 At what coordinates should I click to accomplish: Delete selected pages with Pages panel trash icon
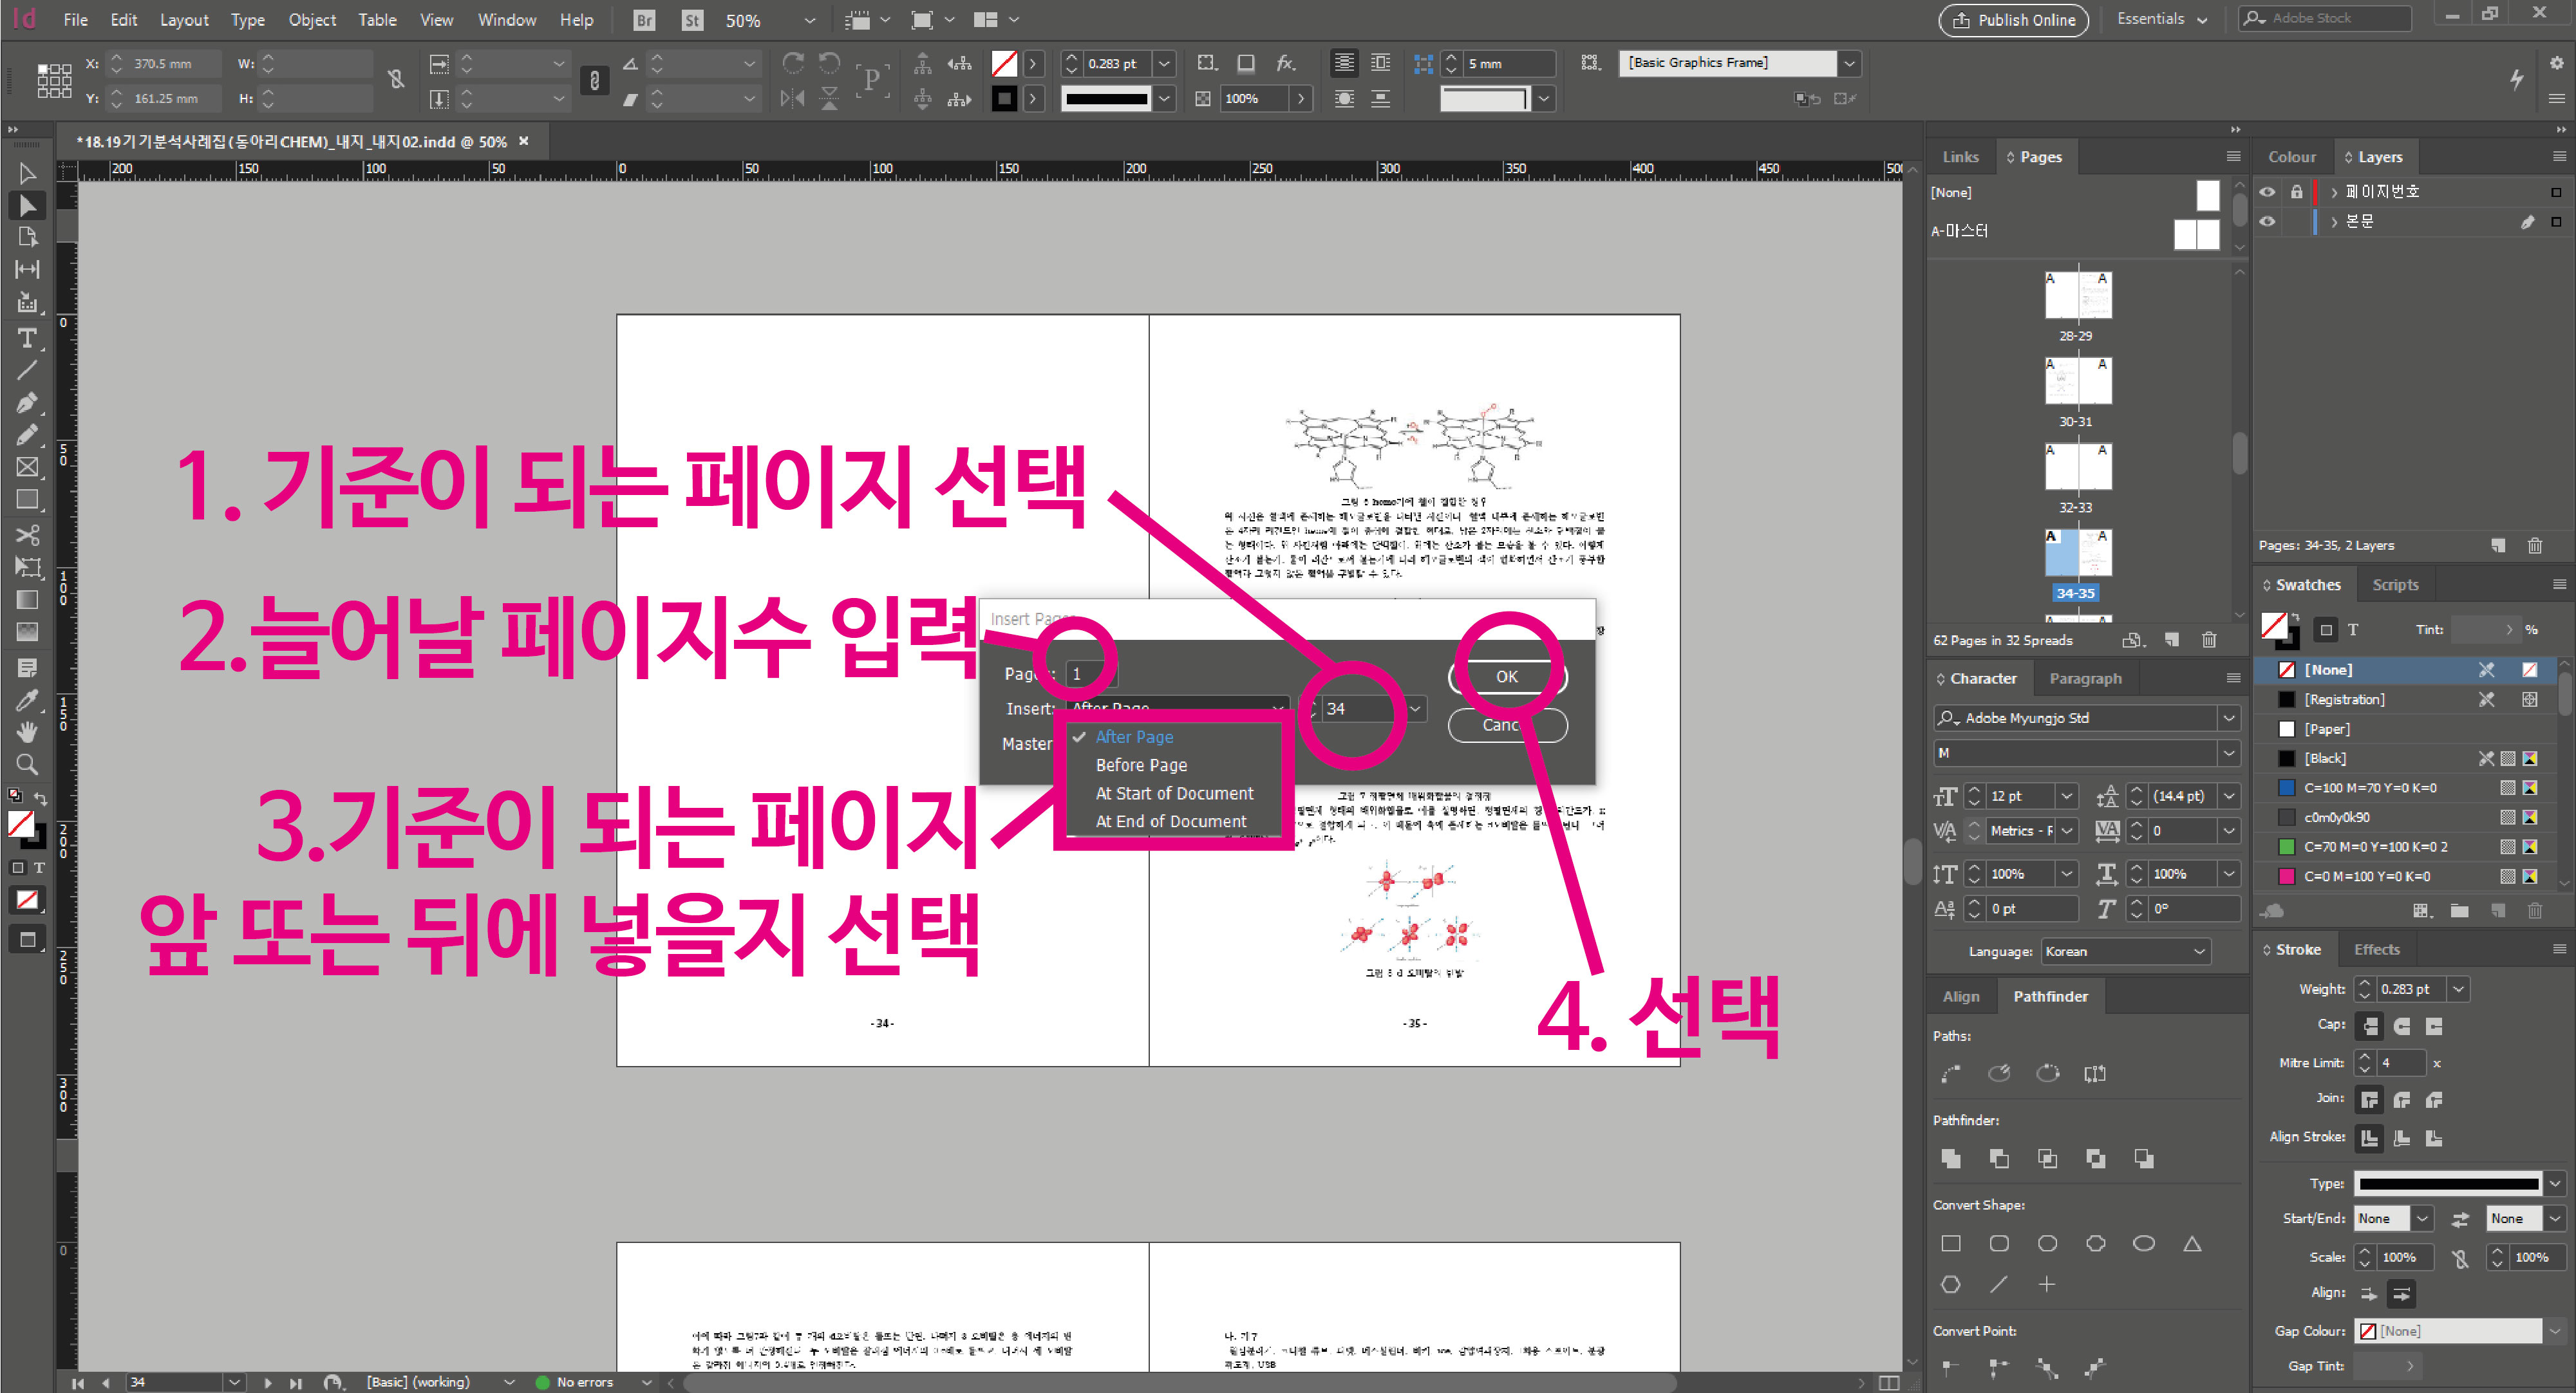pos(2209,640)
